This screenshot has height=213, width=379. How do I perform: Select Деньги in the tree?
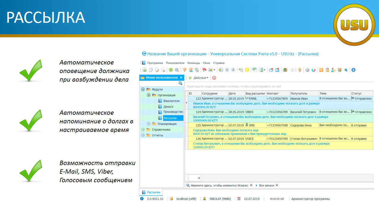click(x=168, y=106)
